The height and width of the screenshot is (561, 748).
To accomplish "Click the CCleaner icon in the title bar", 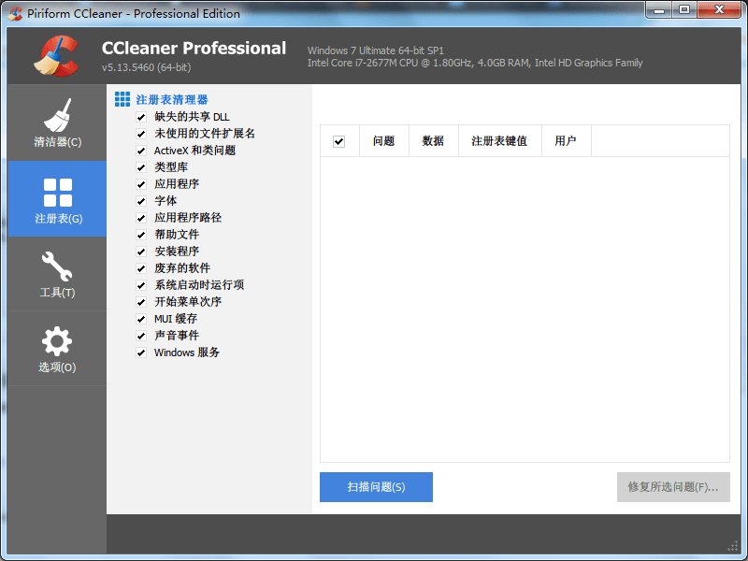I will click(x=14, y=14).
